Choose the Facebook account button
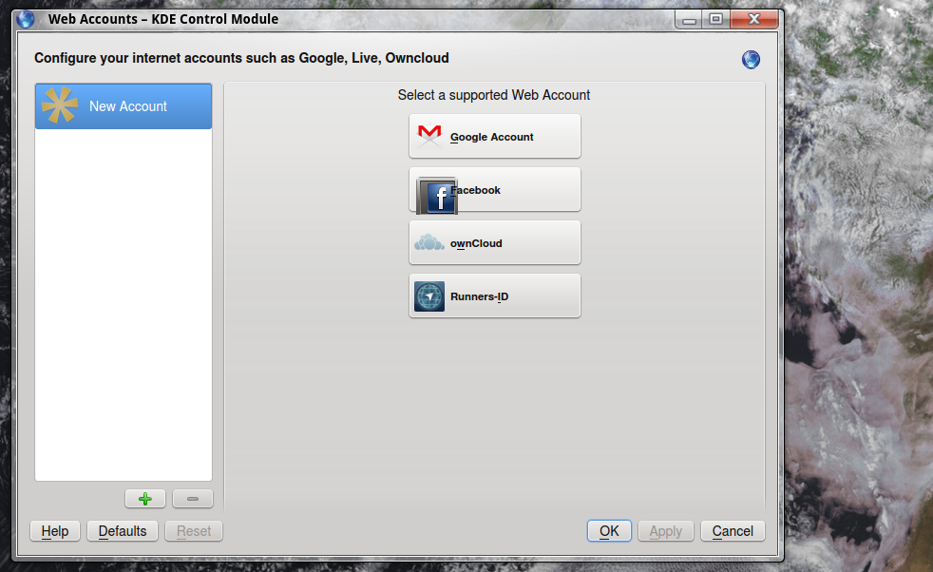This screenshot has height=572, width=933. pyautogui.click(x=494, y=189)
